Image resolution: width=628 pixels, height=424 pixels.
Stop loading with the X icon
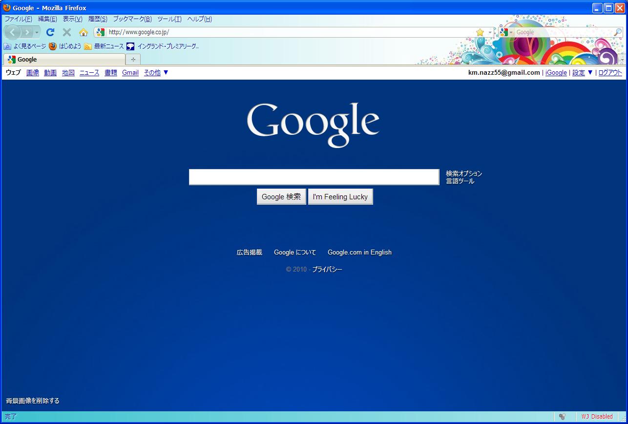pos(67,32)
